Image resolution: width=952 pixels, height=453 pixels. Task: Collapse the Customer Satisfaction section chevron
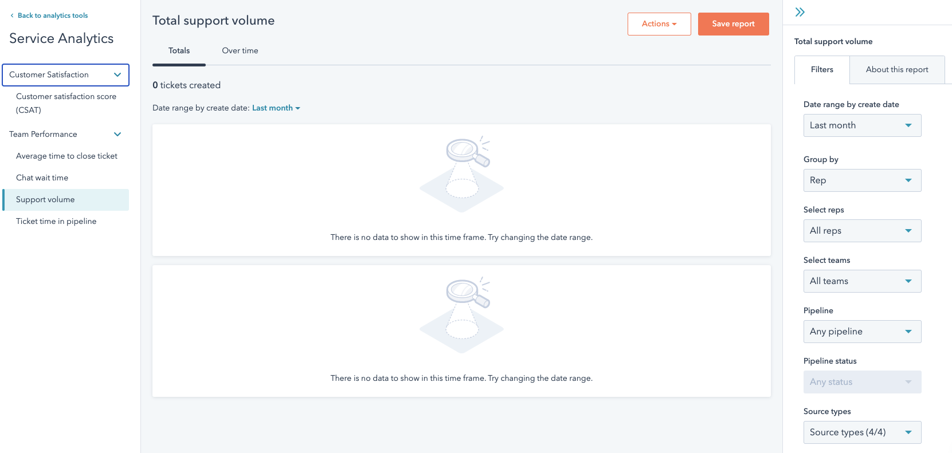(117, 74)
